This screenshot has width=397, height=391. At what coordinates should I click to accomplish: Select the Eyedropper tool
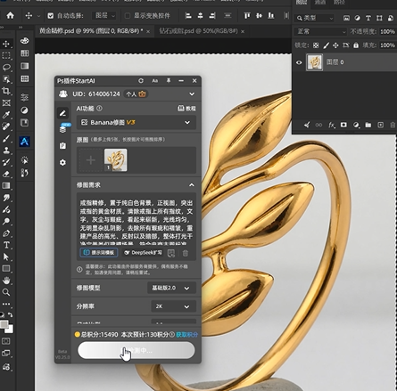click(6, 115)
